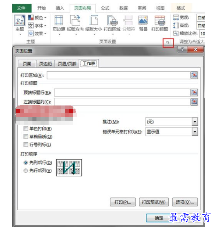Image resolution: width=214 pixels, height=229 pixels.
Task: Open the 页面设置 dialog launcher arrow
Action: point(168,43)
